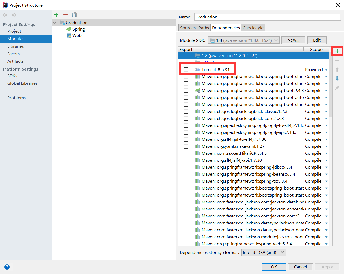Image resolution: width=344 pixels, height=274 pixels.
Task: Open scope dropdown for HikariCP:3.4.5
Action: [326, 153]
